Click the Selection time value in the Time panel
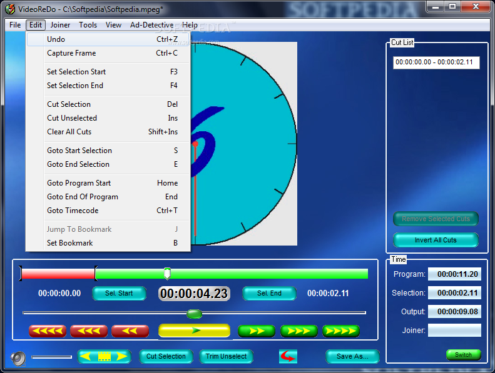495x373 pixels. (454, 293)
